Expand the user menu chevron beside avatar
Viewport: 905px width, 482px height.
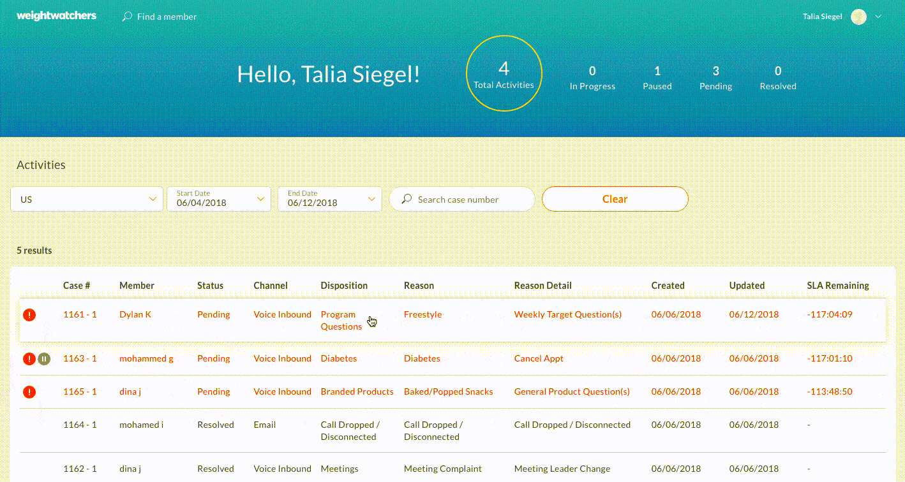tap(878, 17)
